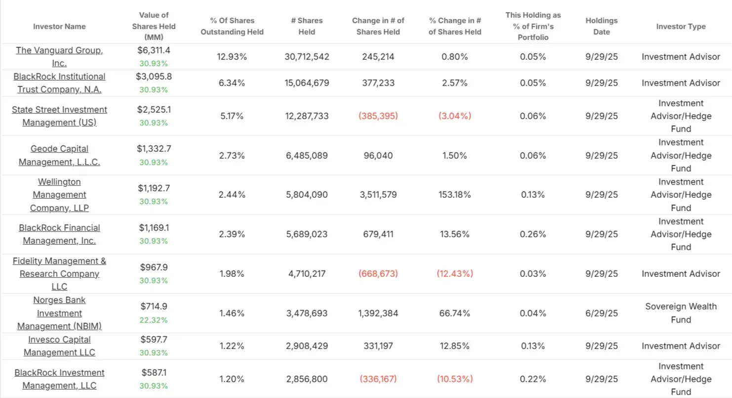Click % Of Shares Outstanding Held header
Screen dimensions: 732x398
pos(232,26)
